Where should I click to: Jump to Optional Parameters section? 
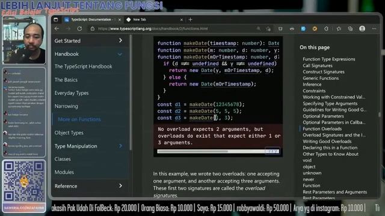323,116
